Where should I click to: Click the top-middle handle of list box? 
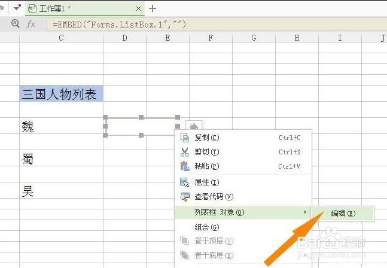click(141, 117)
